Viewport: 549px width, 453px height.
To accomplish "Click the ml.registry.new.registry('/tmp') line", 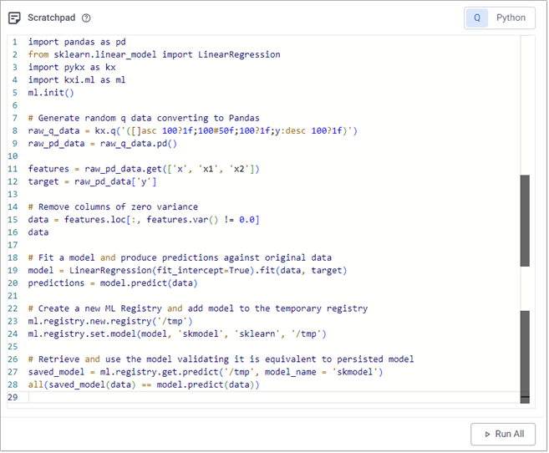I will [x=110, y=321].
